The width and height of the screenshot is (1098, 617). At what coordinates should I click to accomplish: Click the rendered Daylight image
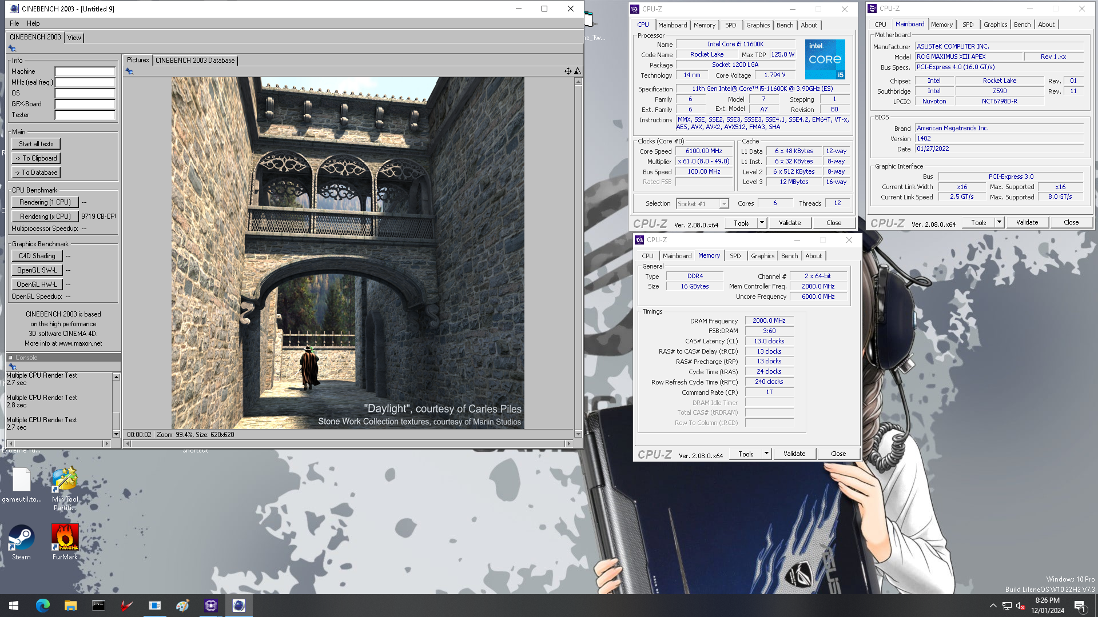348,253
